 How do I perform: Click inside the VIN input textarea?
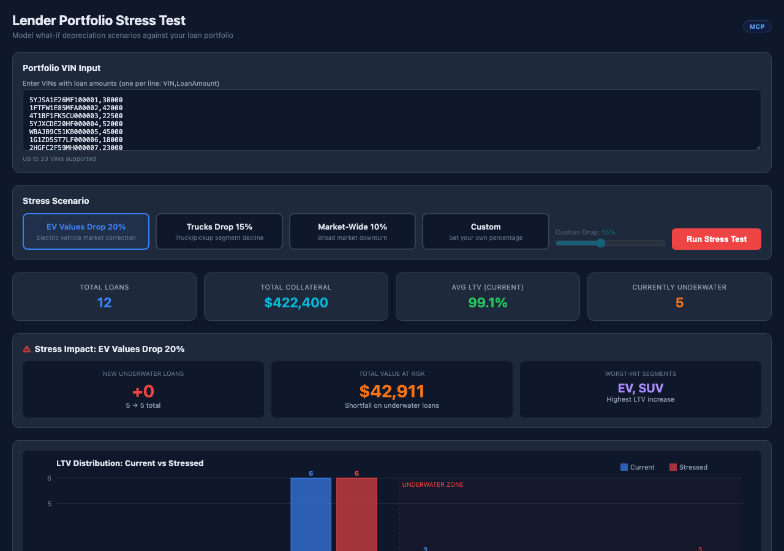coord(392,119)
